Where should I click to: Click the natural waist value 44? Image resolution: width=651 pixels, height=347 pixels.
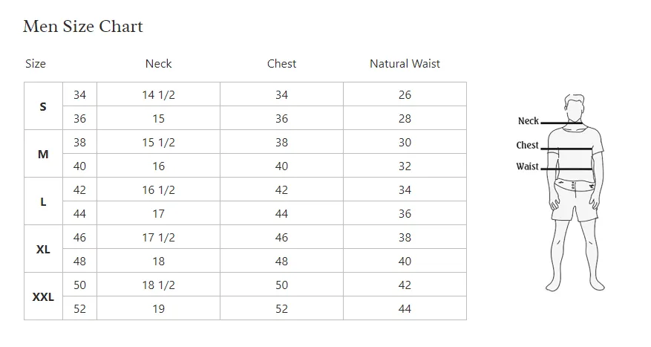[x=405, y=308]
